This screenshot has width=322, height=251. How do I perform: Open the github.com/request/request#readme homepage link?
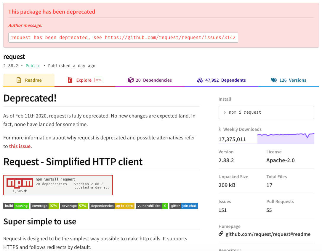click(x=268, y=234)
